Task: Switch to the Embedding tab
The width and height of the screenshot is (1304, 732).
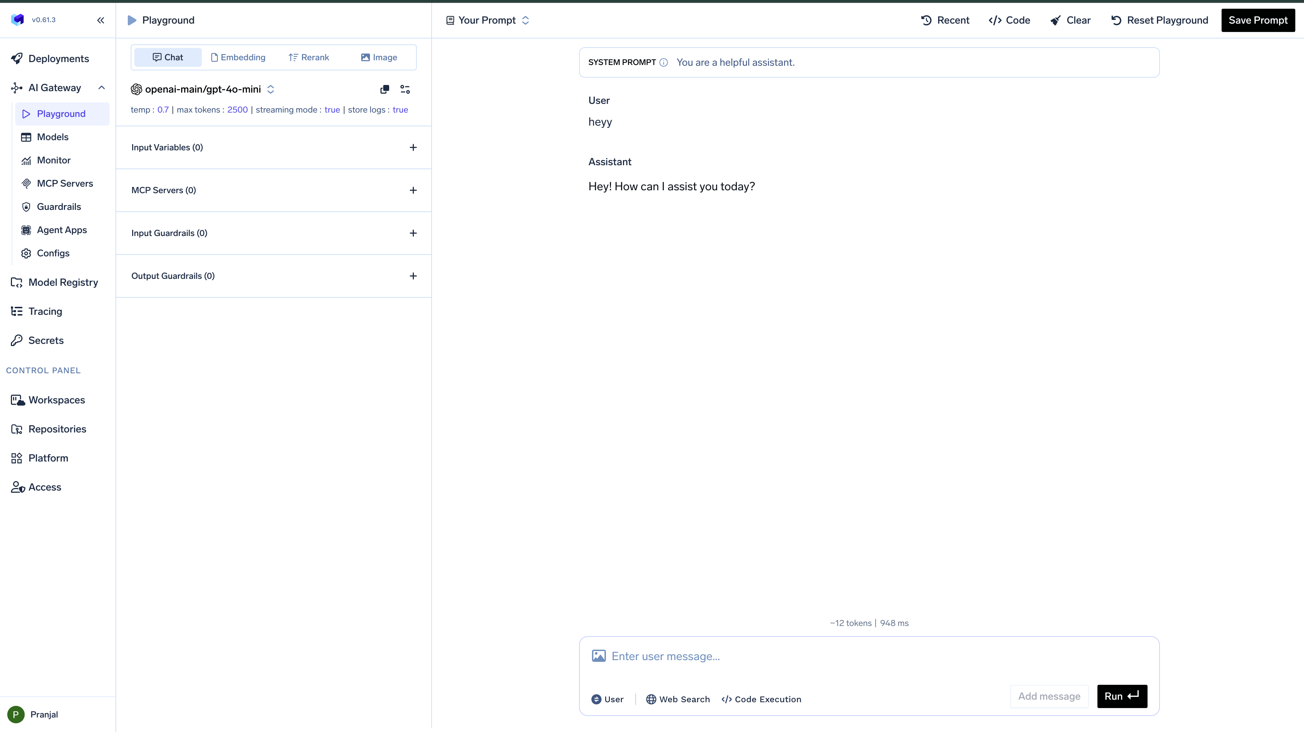Action: click(x=238, y=58)
